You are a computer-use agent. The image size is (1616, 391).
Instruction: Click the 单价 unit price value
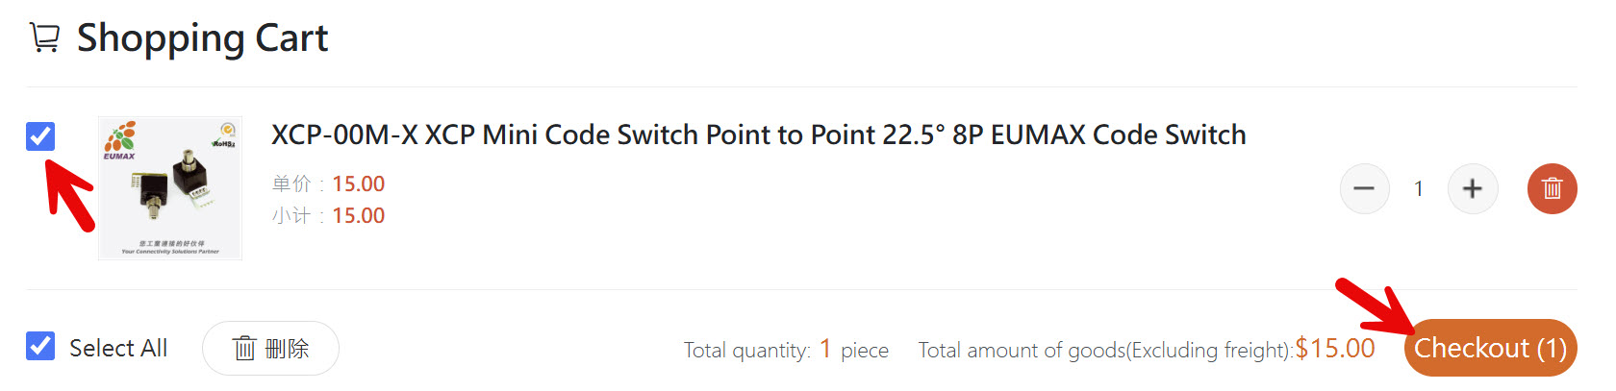pyautogui.click(x=358, y=183)
